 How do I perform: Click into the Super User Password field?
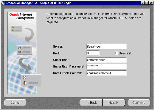[107, 66]
